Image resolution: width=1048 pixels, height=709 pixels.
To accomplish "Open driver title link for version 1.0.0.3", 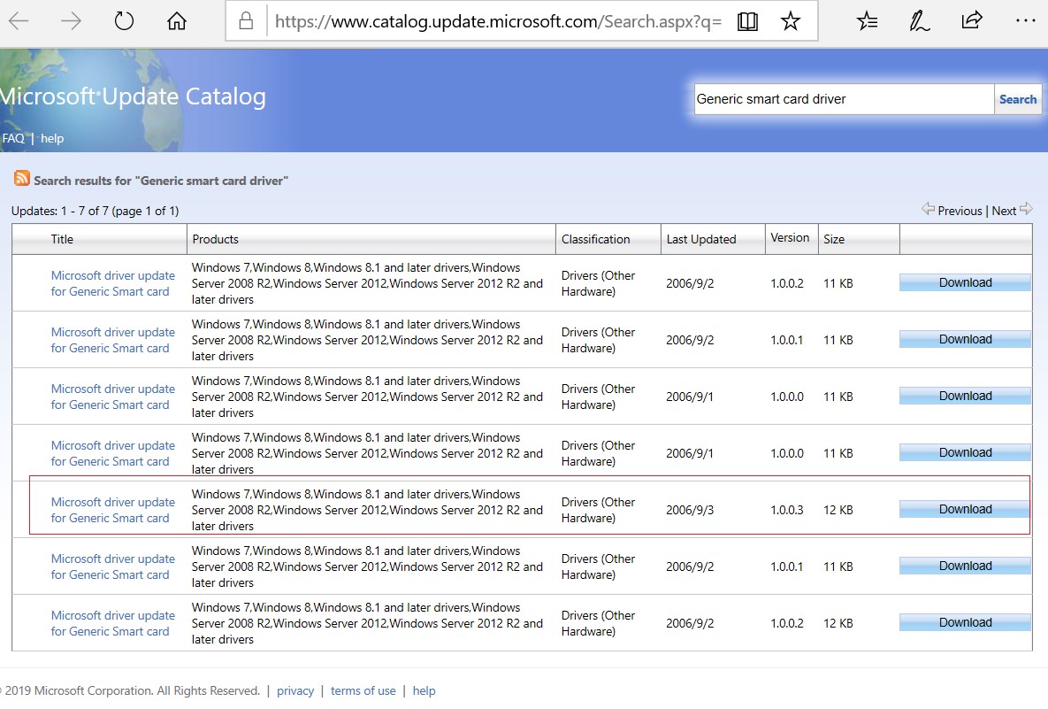I will pos(113,510).
